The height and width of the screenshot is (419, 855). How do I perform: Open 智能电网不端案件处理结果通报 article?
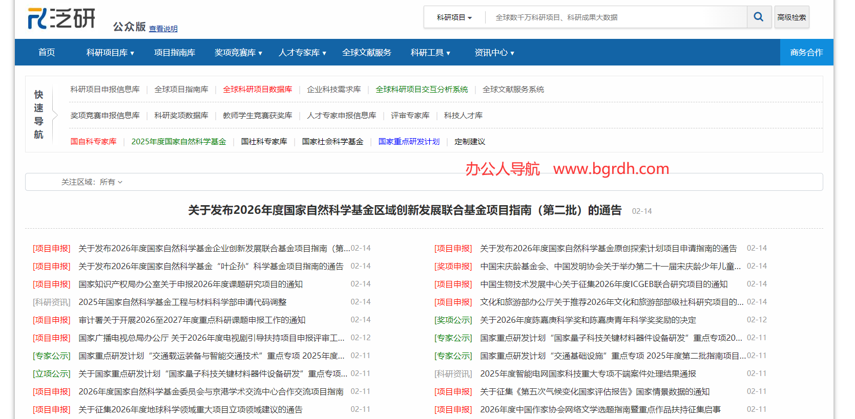pyautogui.click(x=588, y=374)
